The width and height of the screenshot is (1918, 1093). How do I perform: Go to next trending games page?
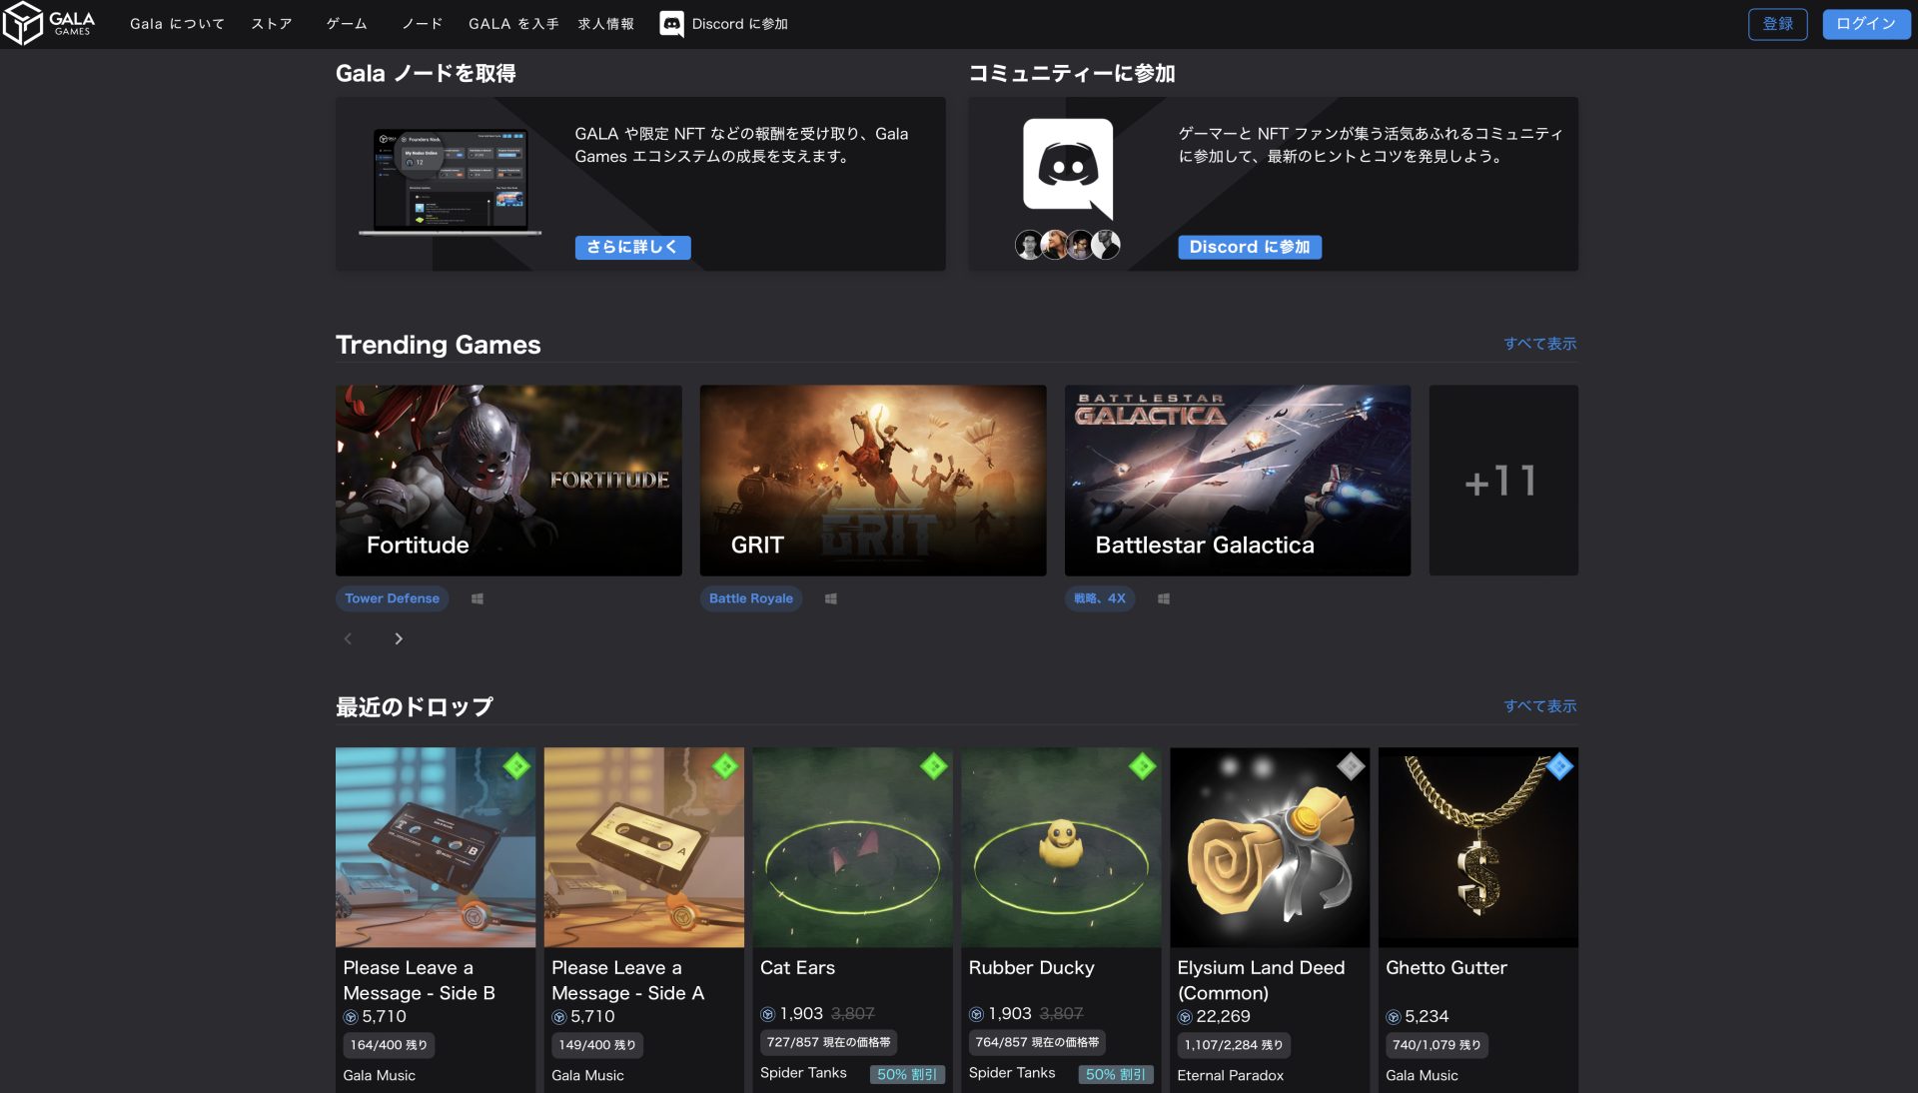tap(398, 638)
